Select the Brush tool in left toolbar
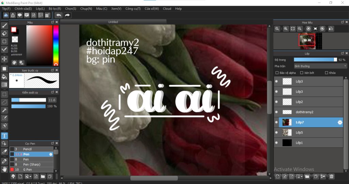The image size is (349, 184). pos(4,25)
